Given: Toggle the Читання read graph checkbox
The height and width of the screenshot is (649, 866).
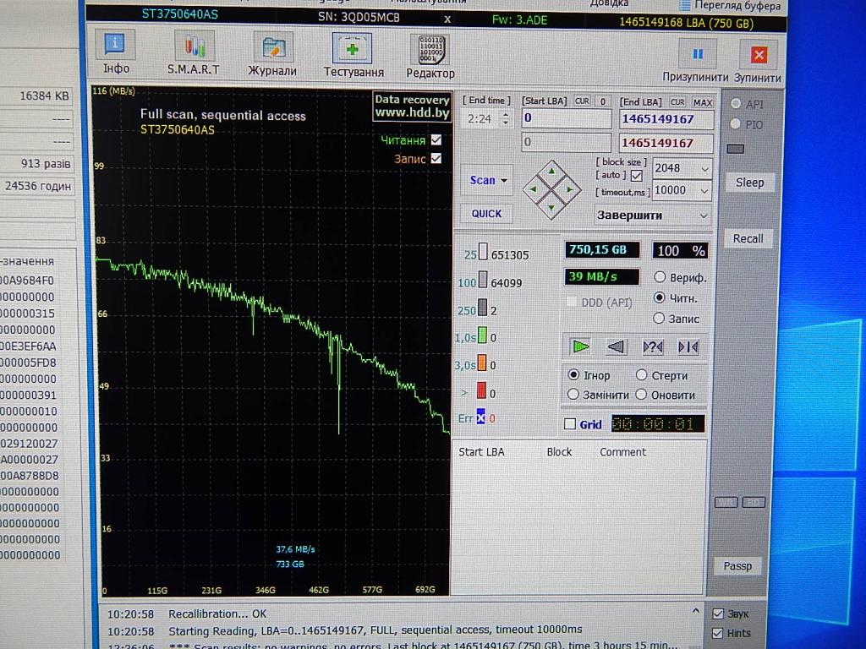Looking at the screenshot, I should click(436, 139).
